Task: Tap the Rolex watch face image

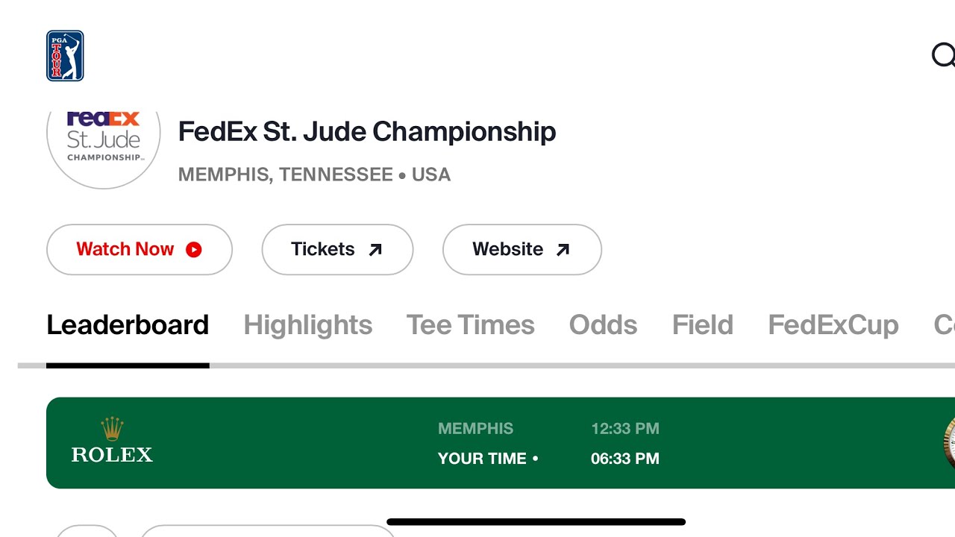Action: [x=948, y=443]
